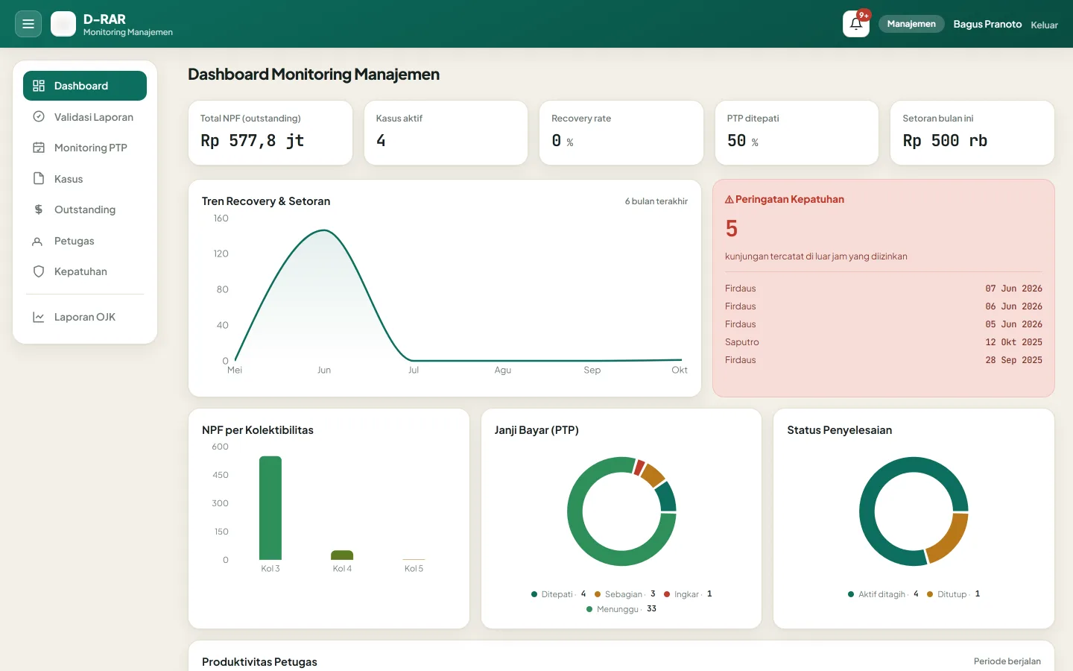
Task: Open the notifications bell
Action: (856, 24)
